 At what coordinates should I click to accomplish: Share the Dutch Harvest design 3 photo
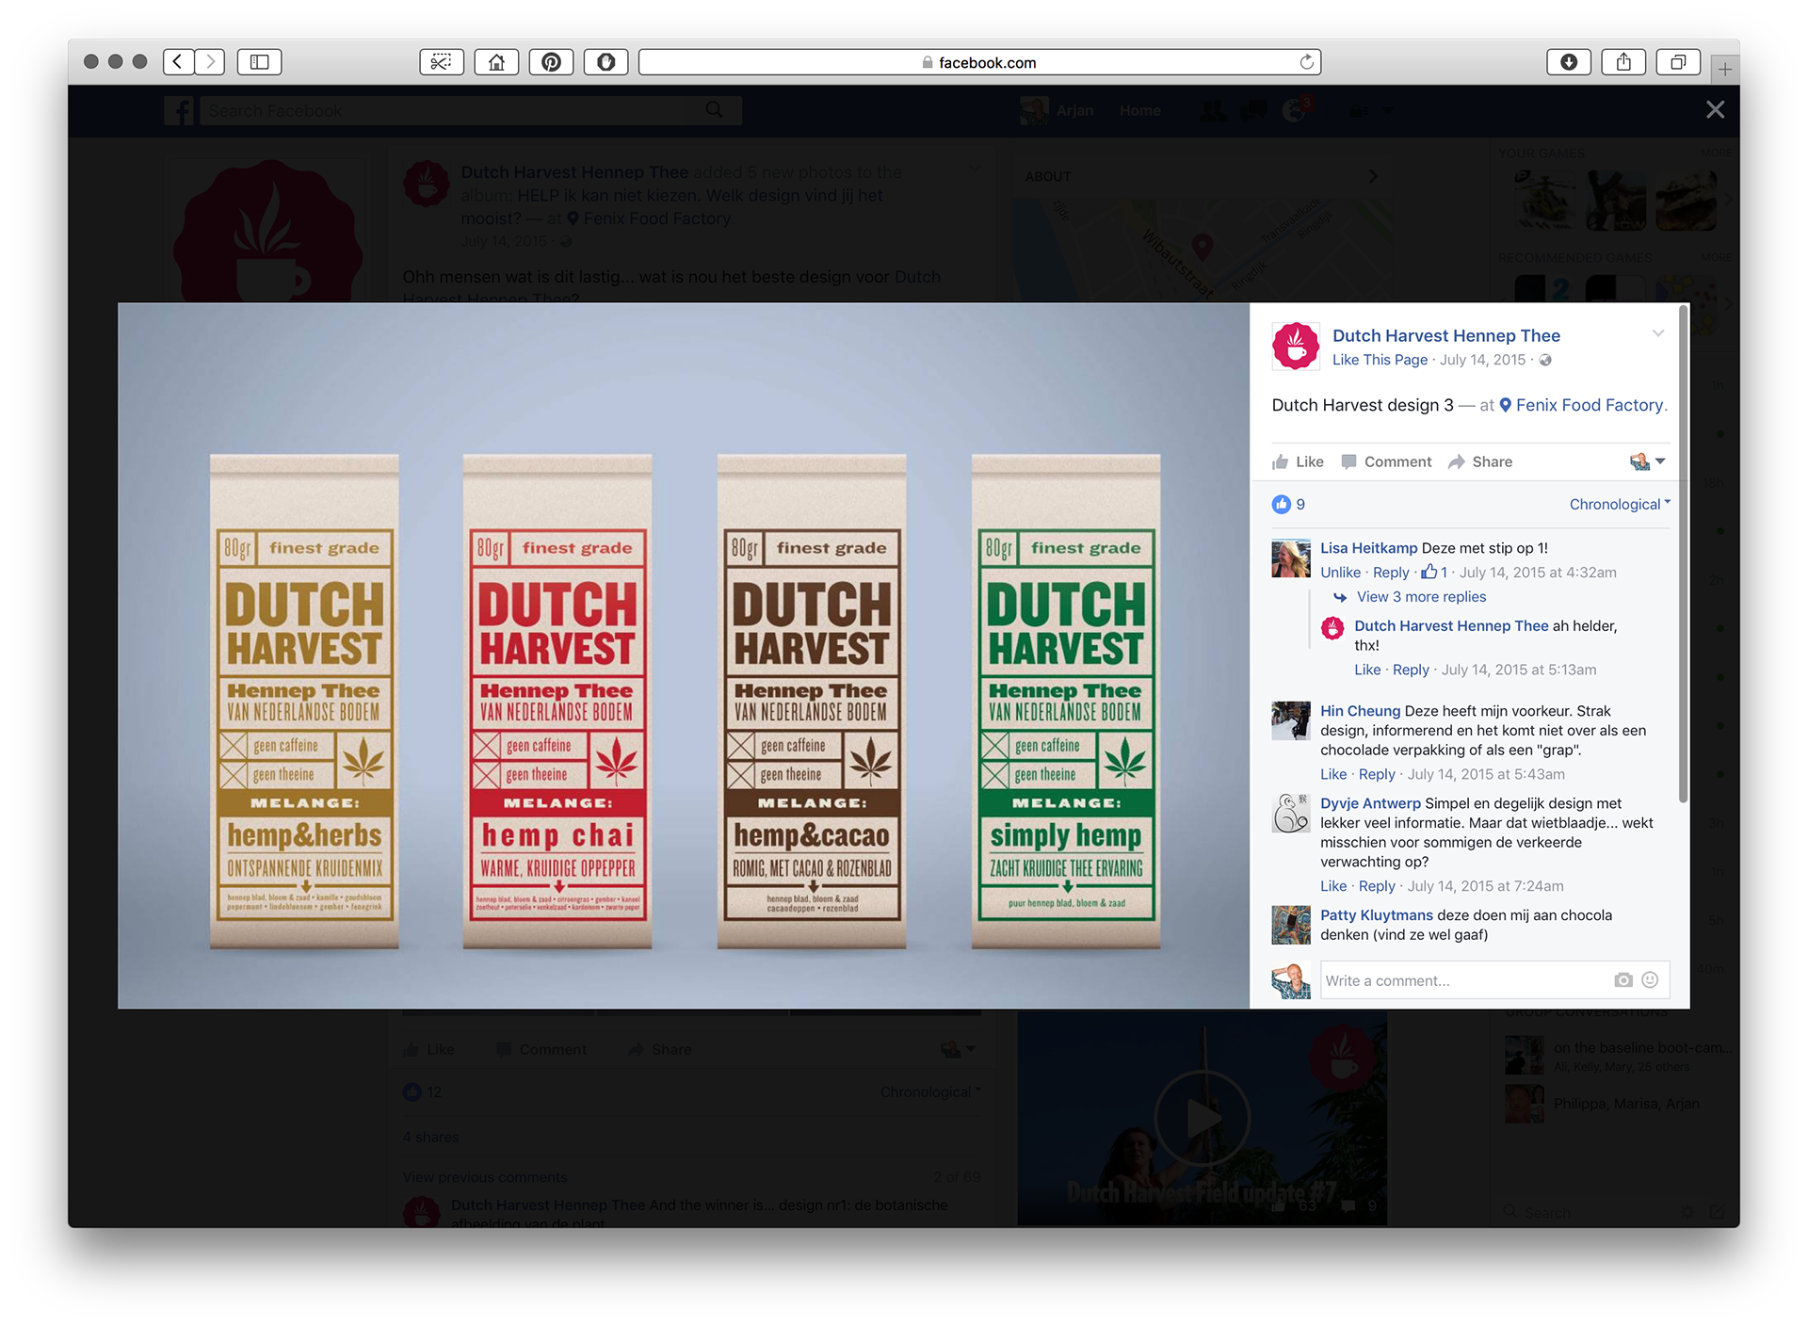(1480, 462)
